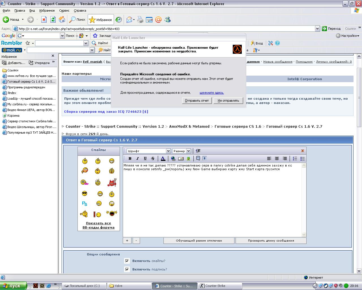Click the Mail envelope toolbar icon
Image resolution: width=362 pixels, height=290 pixels.
pyautogui.click(x=129, y=20)
